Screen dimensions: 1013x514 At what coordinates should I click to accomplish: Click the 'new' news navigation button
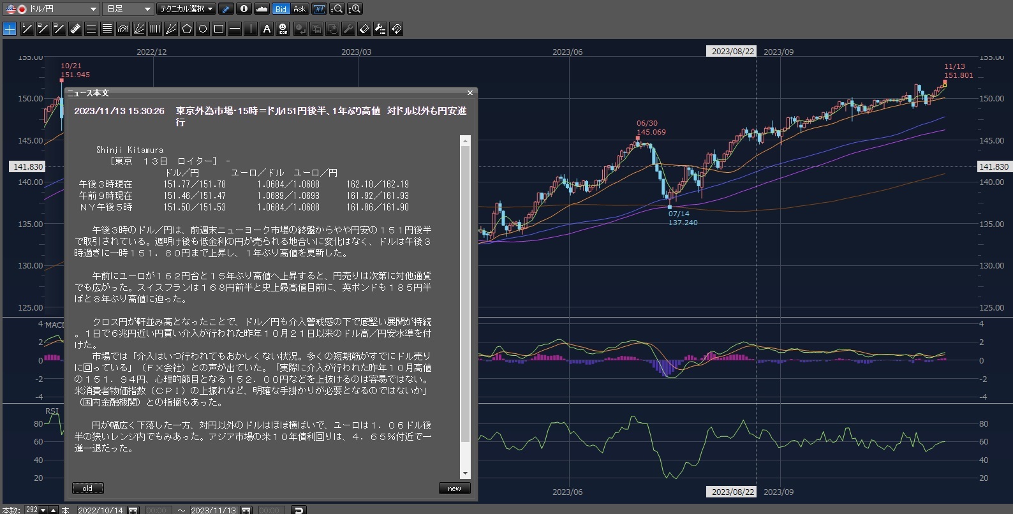click(454, 488)
